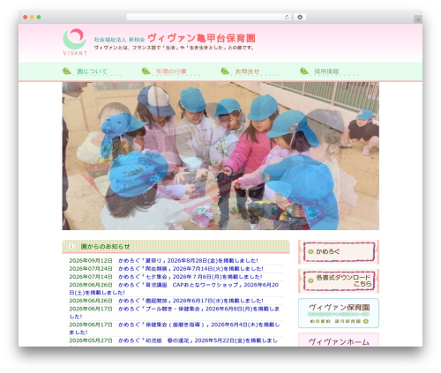Open the ヴィヴァン保育園 banner
Viewport: 441px width, 373px height.
click(339, 313)
